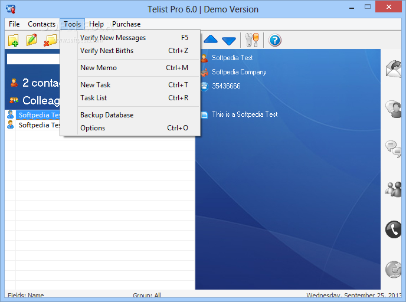Choose Backup Database menu entry
The image size is (406, 302).
(130, 115)
